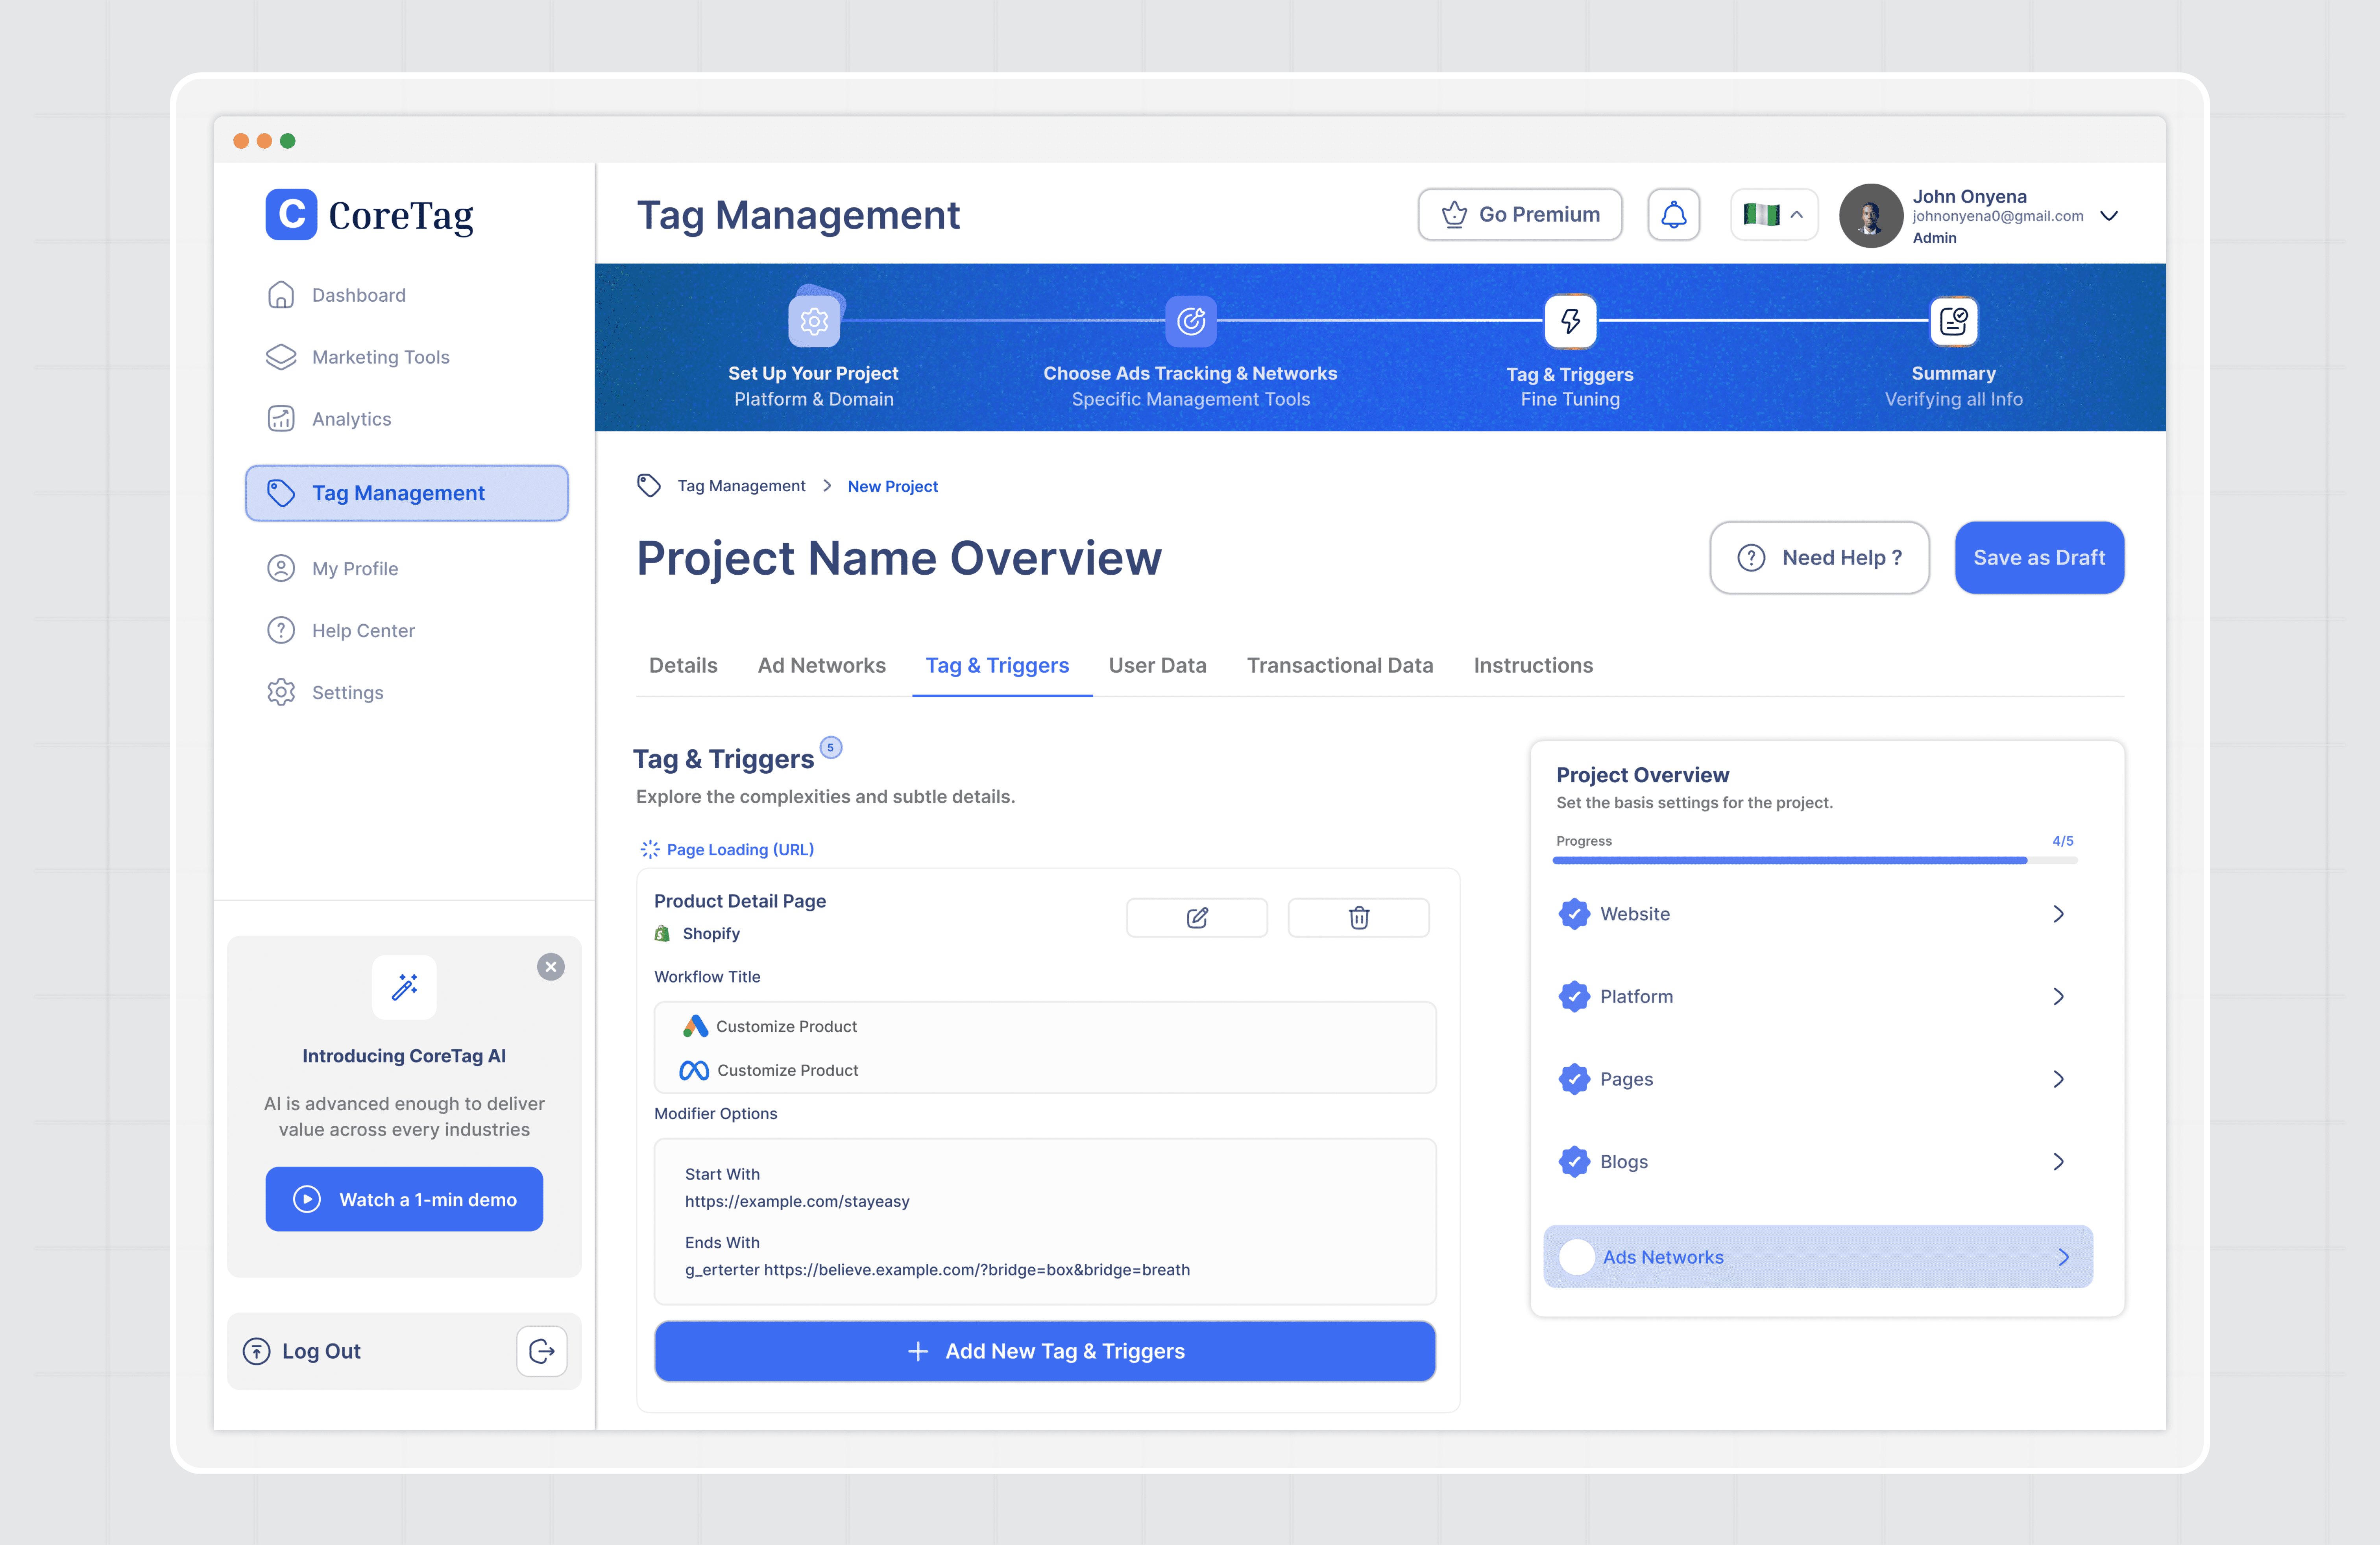Open Settings from the sidebar
Screen dimensions: 2380x1545
pos(325,693)
